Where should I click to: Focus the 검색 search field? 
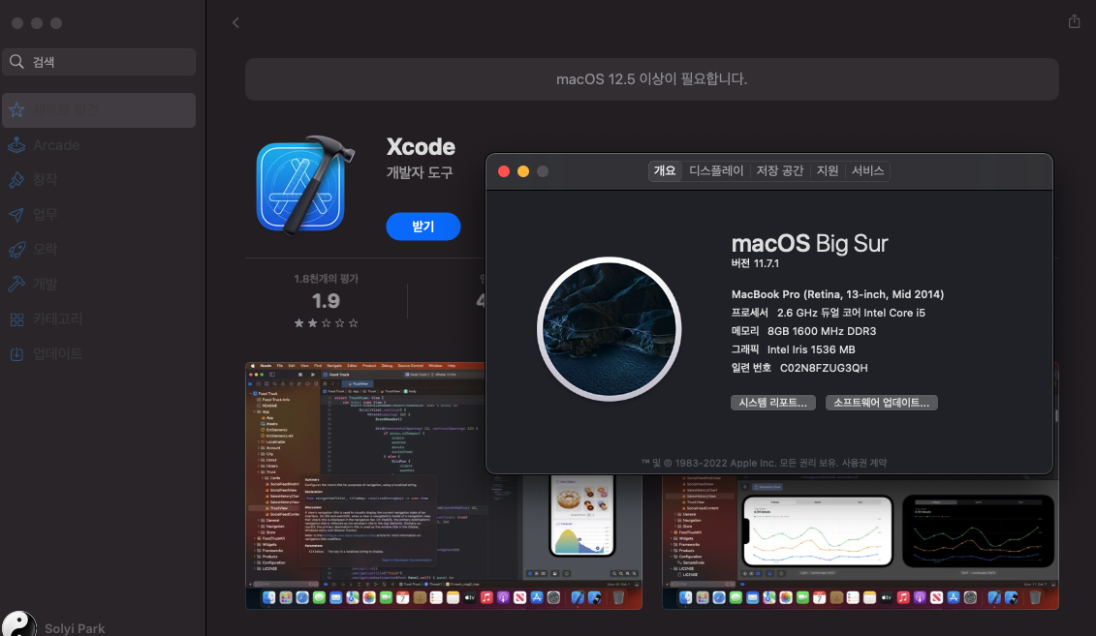point(99,62)
